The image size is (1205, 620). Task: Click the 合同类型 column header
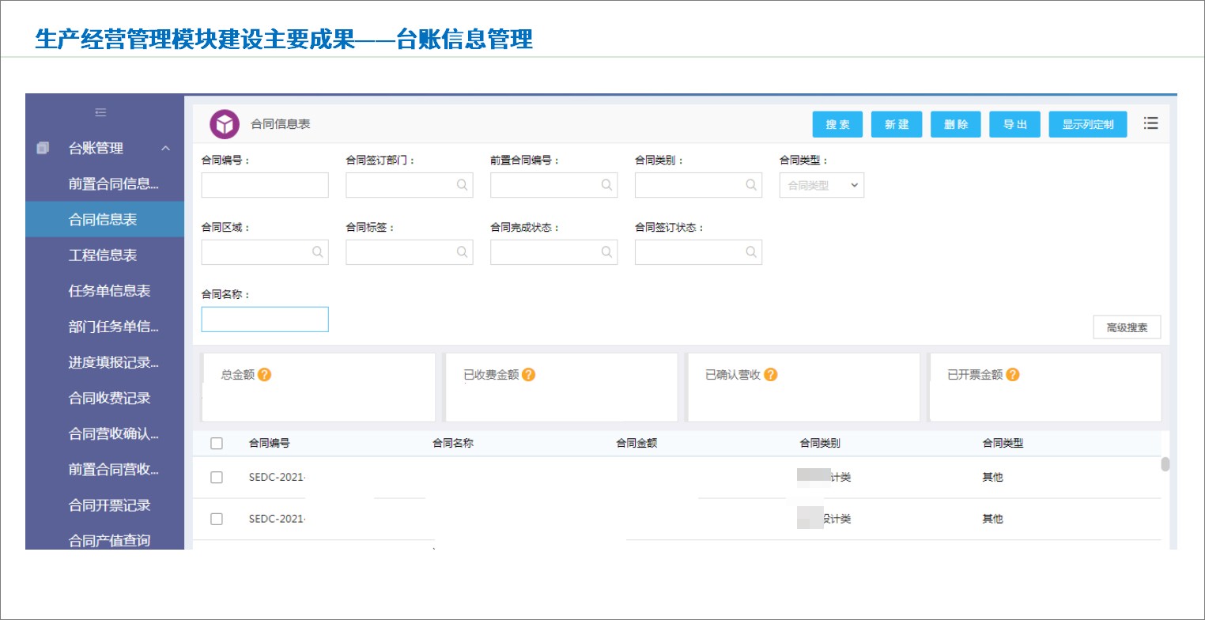point(1003,444)
